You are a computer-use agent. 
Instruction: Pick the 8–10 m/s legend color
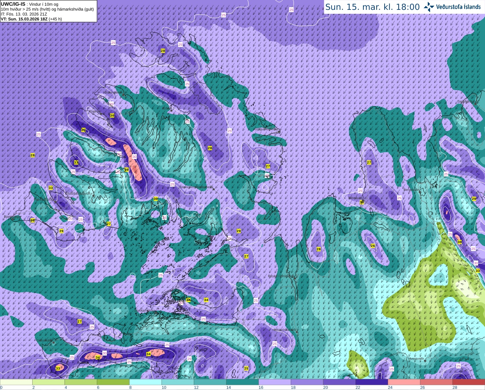click(x=145, y=382)
